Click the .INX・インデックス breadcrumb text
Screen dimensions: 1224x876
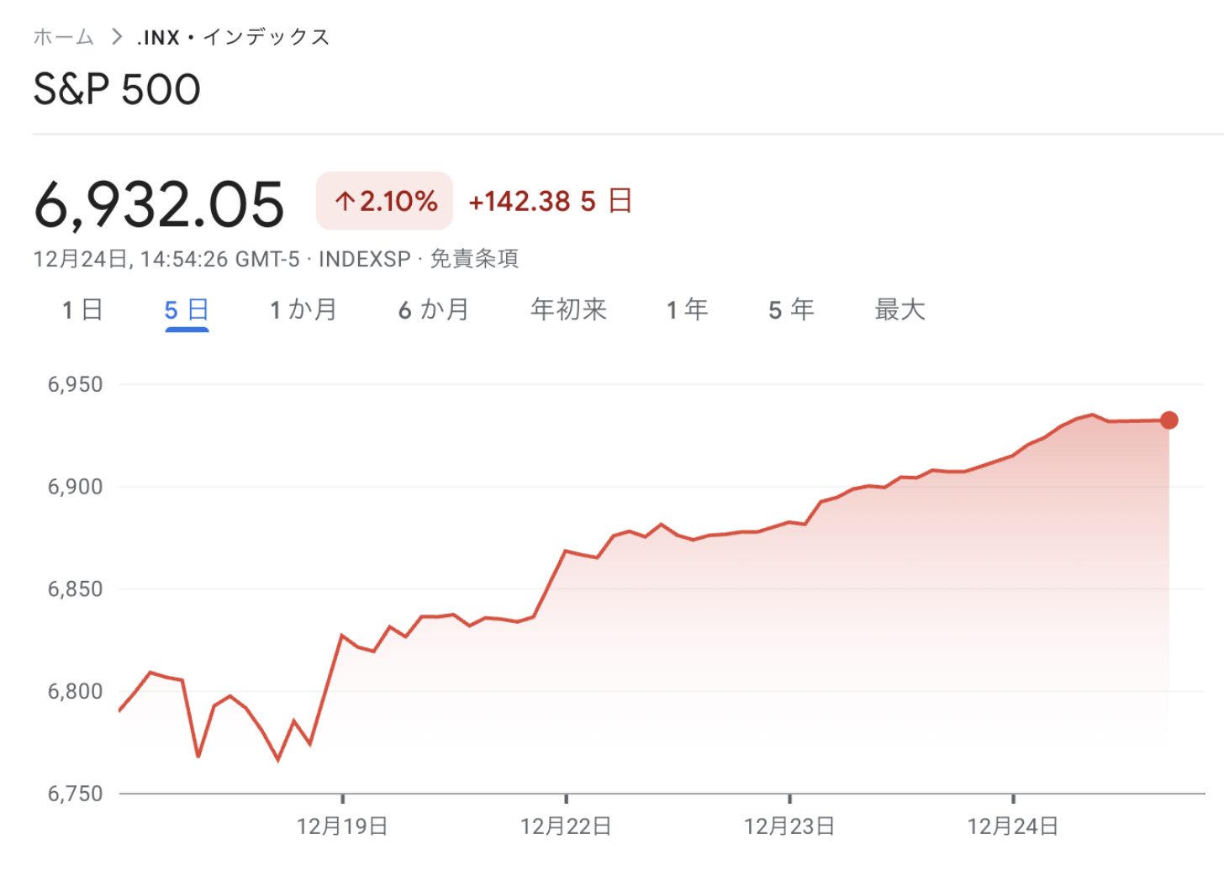(x=234, y=38)
